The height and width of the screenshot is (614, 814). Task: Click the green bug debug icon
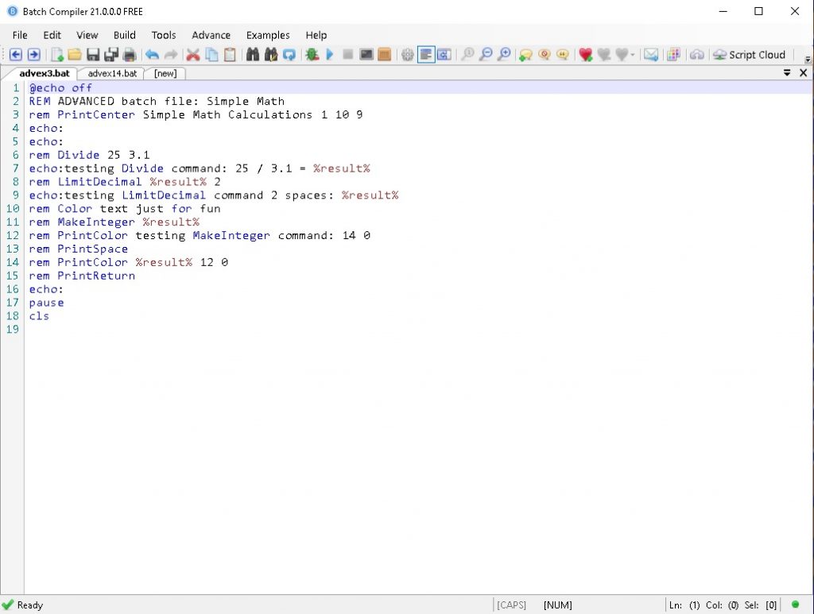pos(312,55)
